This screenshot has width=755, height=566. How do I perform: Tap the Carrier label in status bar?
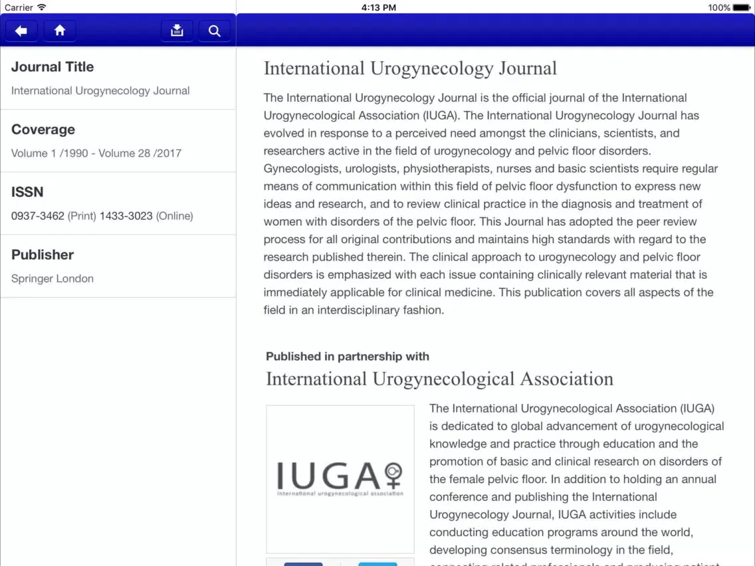(19, 7)
